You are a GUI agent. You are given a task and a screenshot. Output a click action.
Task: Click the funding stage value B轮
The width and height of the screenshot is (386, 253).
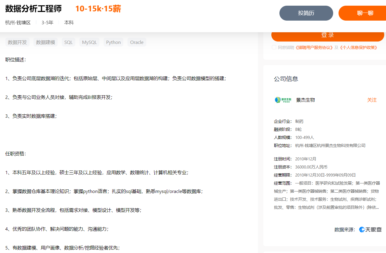tap(299, 130)
